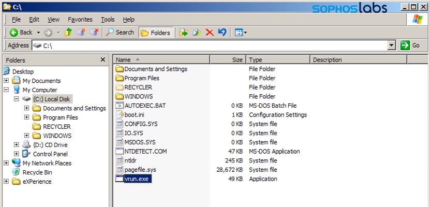Open the Help menu
The width and height of the screenshot is (430, 207).
tap(128, 20)
